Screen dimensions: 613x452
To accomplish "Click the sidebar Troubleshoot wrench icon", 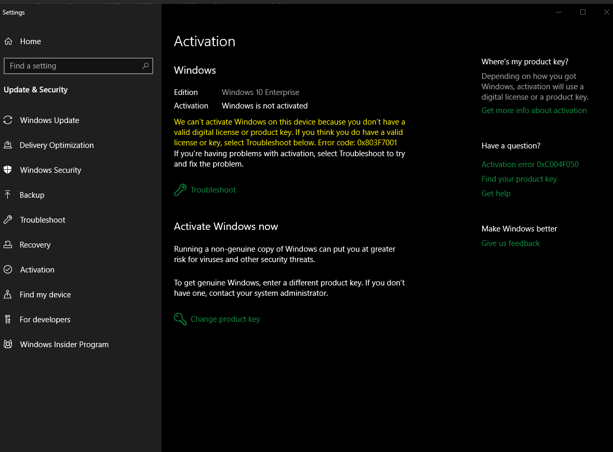I will 8,220.
